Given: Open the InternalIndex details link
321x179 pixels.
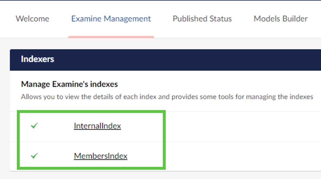Looking at the screenshot, I should click(x=97, y=126).
